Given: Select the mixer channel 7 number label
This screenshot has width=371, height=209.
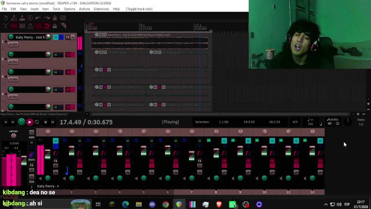Looking at the screenshot, I should 192,192.
